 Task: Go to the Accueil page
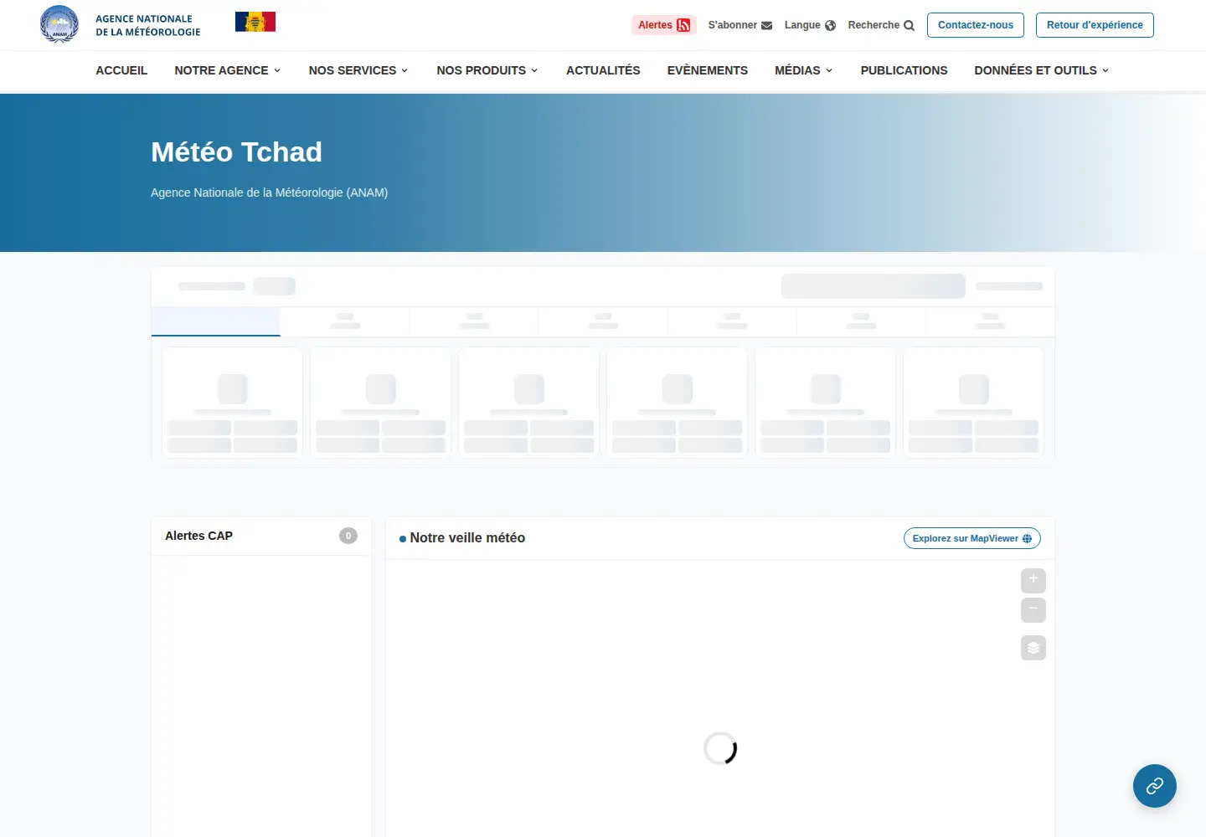point(121,70)
